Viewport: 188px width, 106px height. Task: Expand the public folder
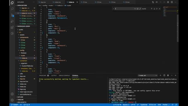pos(21,29)
